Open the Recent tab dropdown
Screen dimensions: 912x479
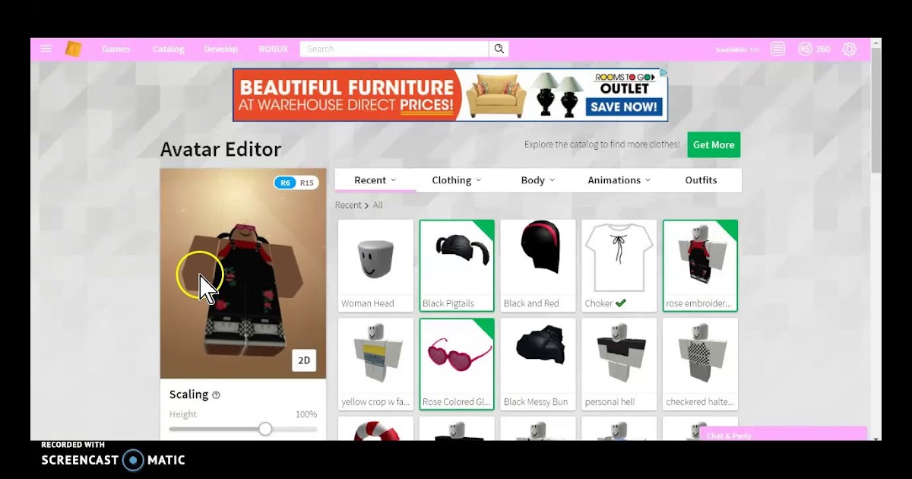click(x=375, y=180)
